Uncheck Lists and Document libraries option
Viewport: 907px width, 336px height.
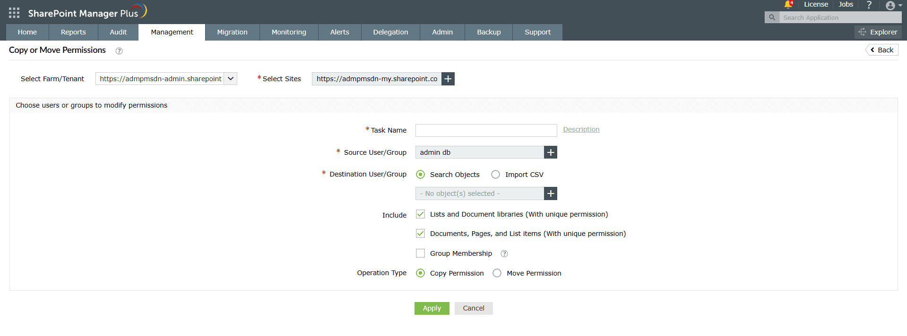pyautogui.click(x=420, y=214)
